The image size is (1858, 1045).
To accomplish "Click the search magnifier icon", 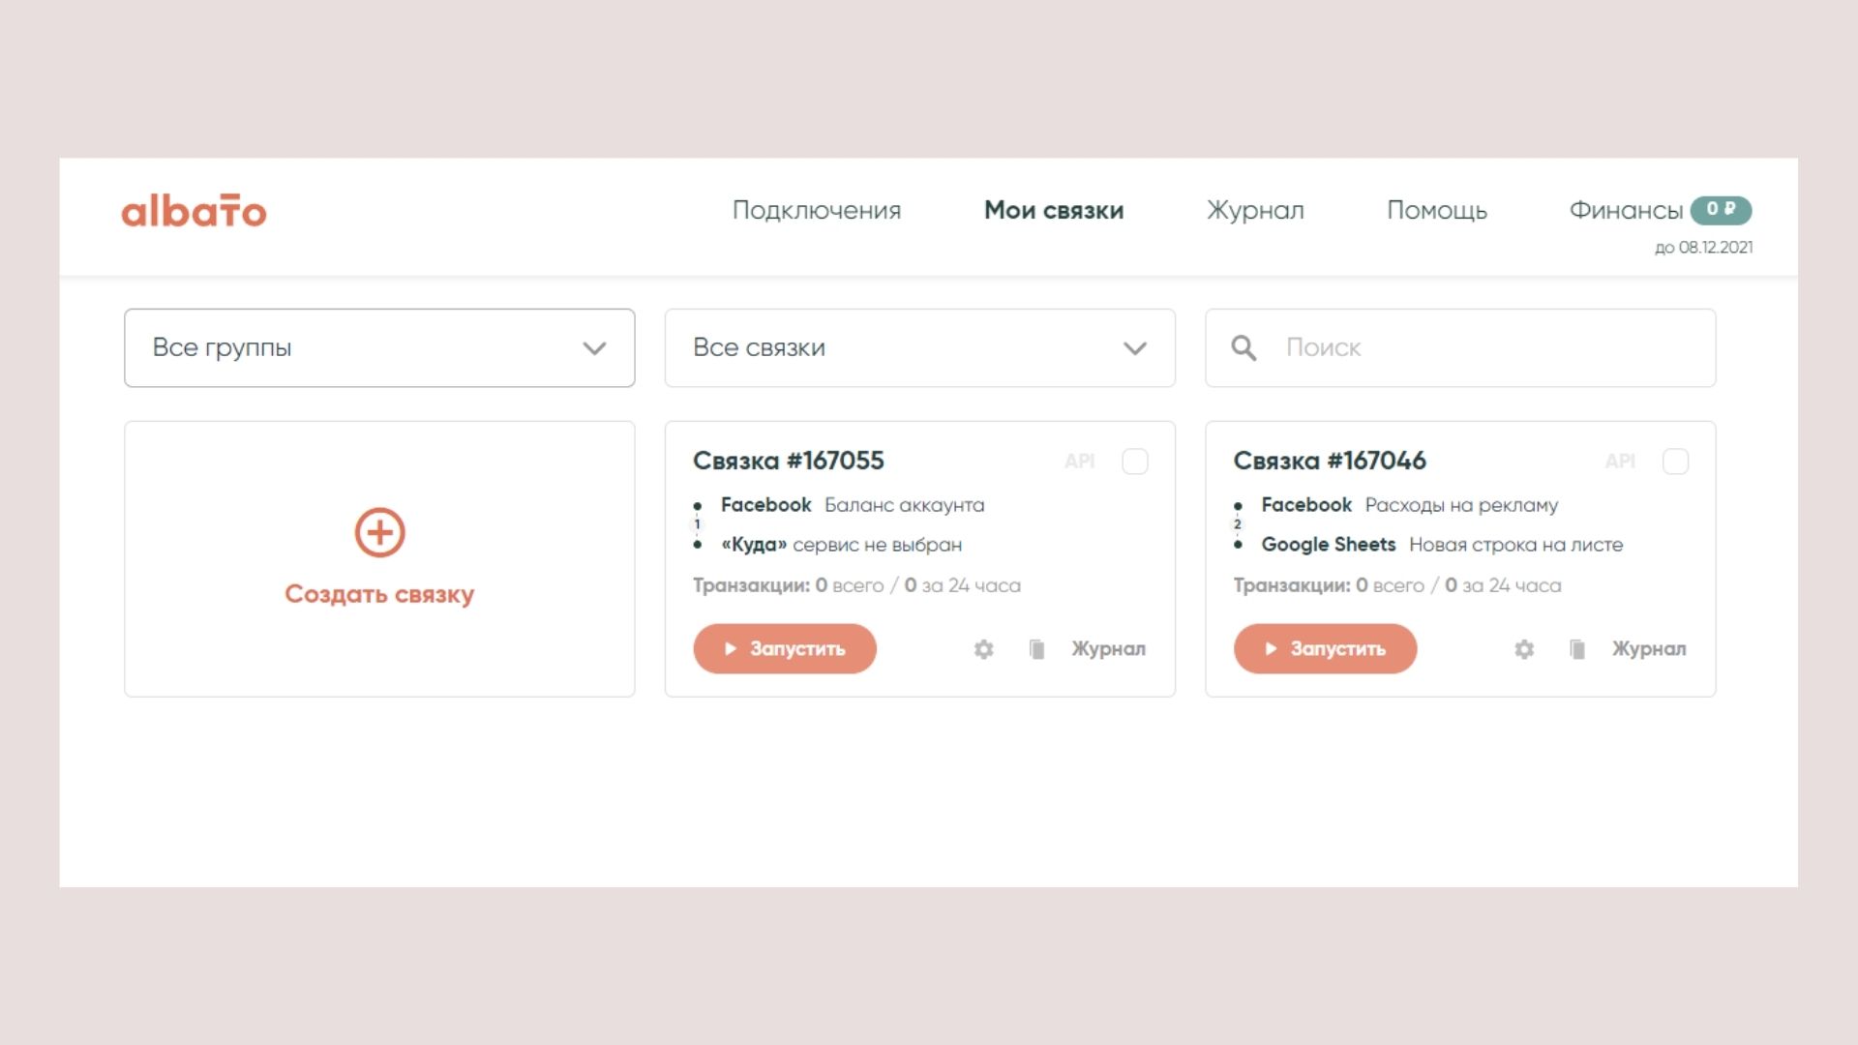I will (1244, 348).
